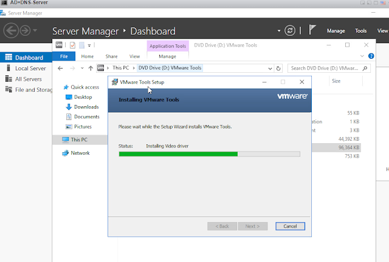The height and width of the screenshot is (262, 389).
Task: Click the Properties quick access toolbar icon
Action: (x=72, y=45)
